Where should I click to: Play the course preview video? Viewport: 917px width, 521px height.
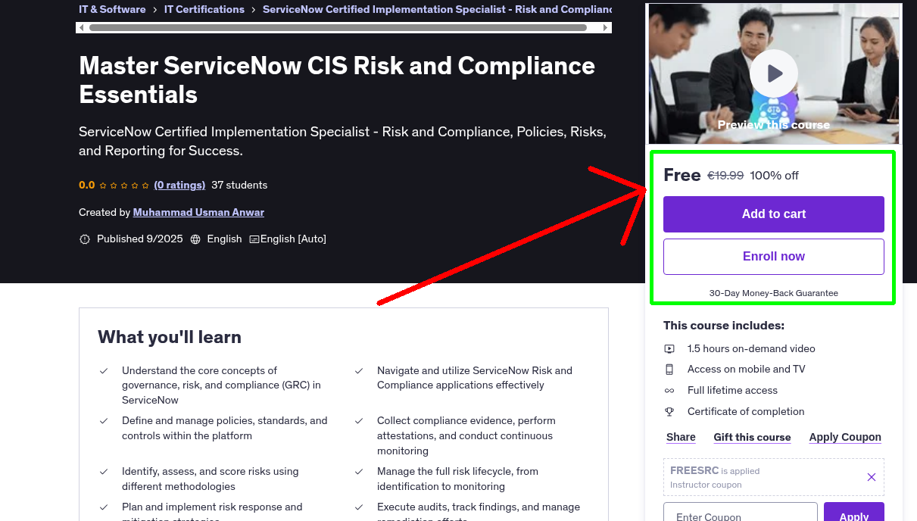click(773, 73)
